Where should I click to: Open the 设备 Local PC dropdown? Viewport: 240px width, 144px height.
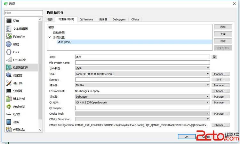tap(142, 74)
